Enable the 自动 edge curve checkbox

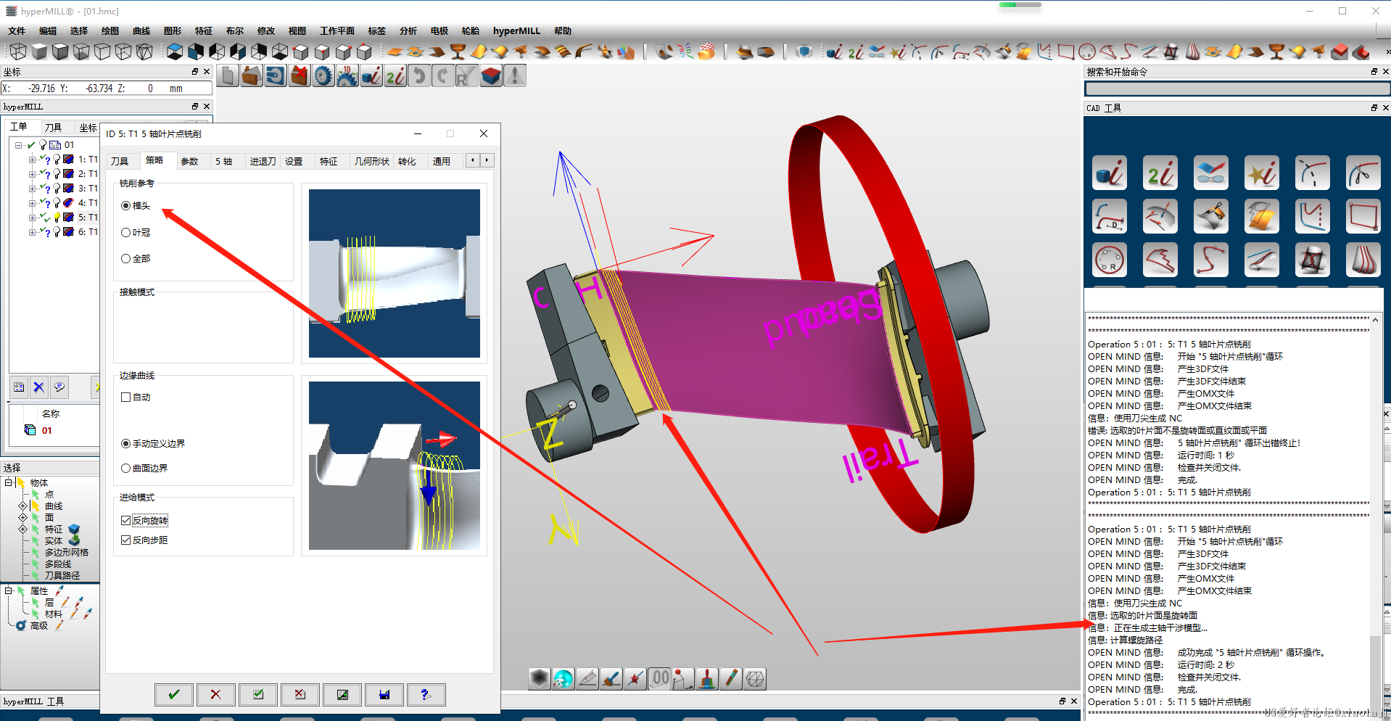(126, 397)
